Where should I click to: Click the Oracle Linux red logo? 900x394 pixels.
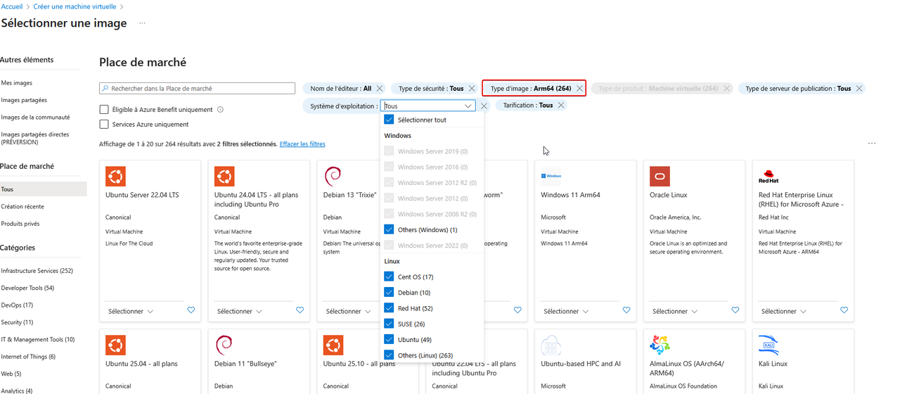tap(660, 176)
